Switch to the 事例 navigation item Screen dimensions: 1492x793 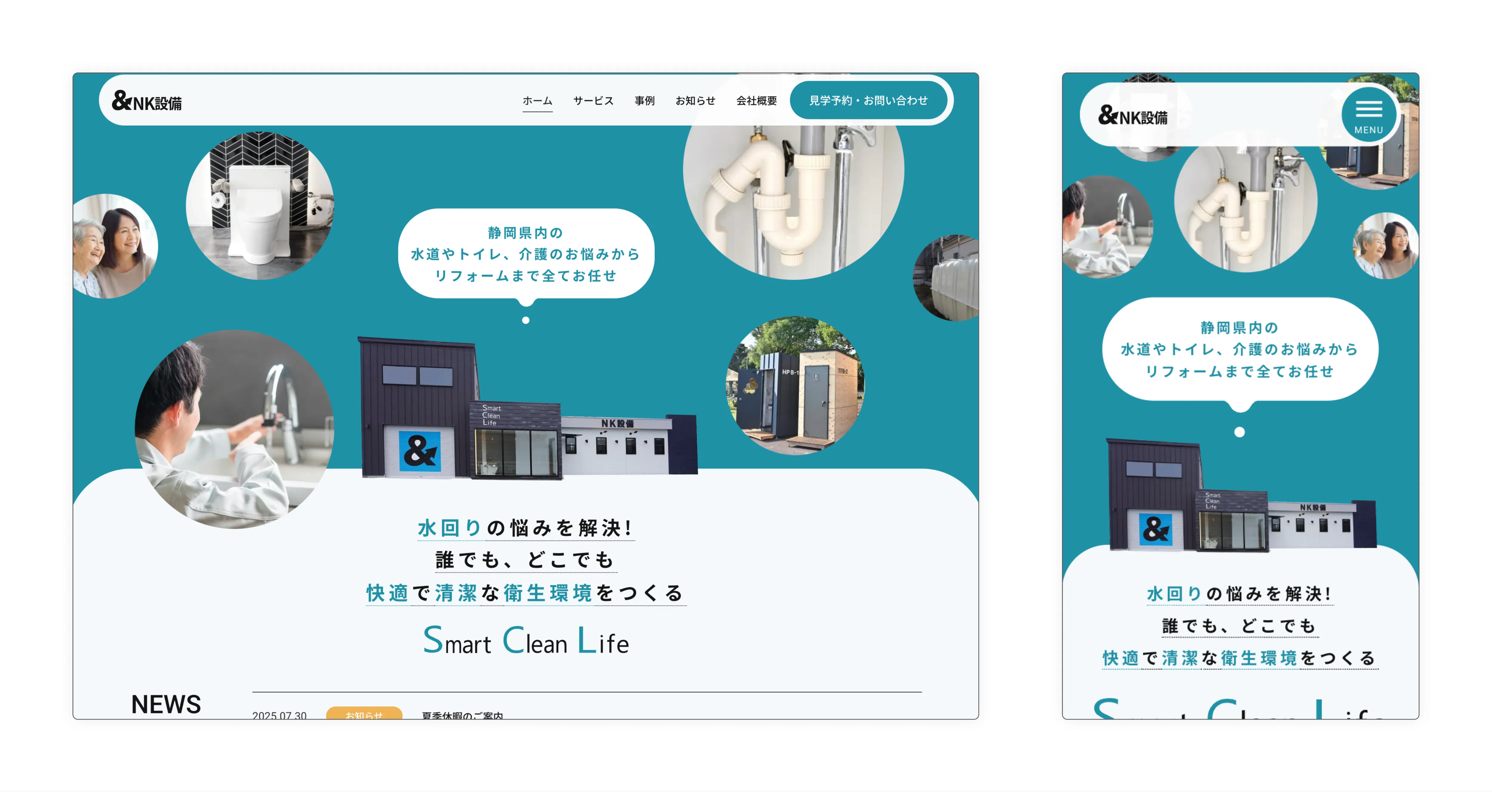point(644,100)
